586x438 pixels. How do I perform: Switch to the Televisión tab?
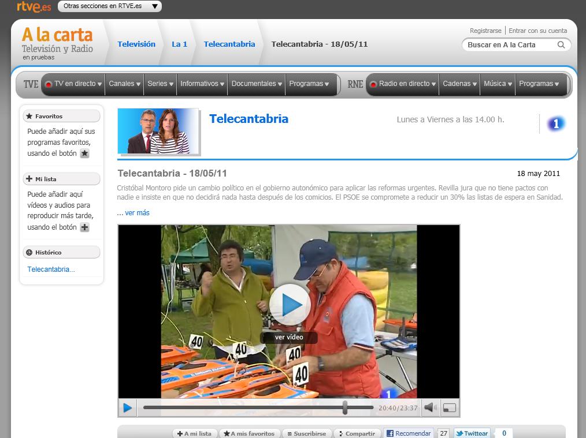point(136,43)
